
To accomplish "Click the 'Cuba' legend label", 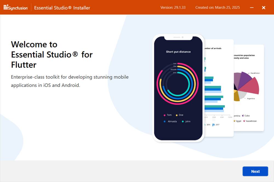I will coord(246,116).
